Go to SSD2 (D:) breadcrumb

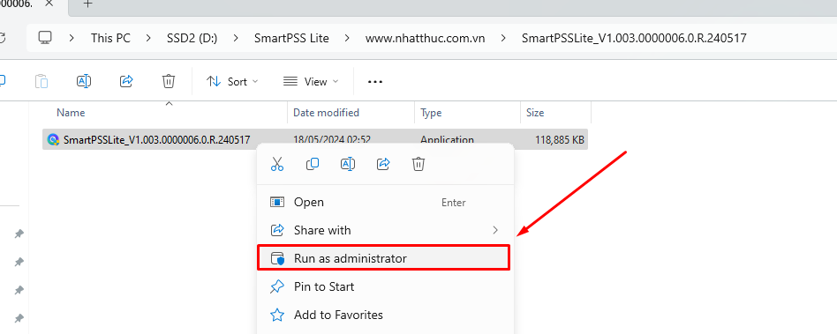click(192, 39)
